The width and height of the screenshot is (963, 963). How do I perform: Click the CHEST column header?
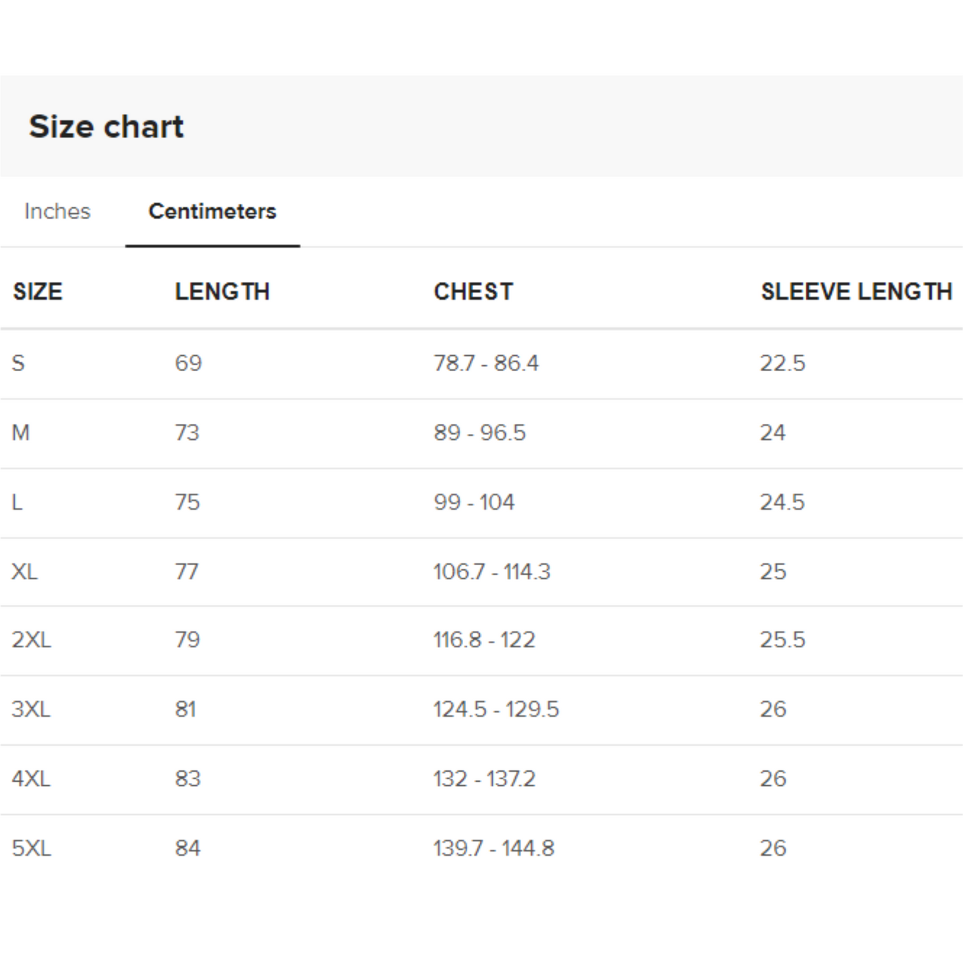pyautogui.click(x=473, y=291)
